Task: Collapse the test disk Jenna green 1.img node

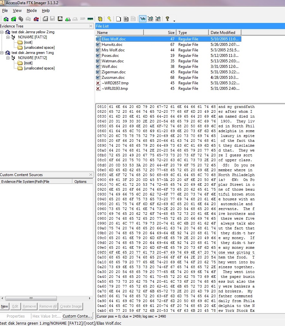Action: point(2,53)
